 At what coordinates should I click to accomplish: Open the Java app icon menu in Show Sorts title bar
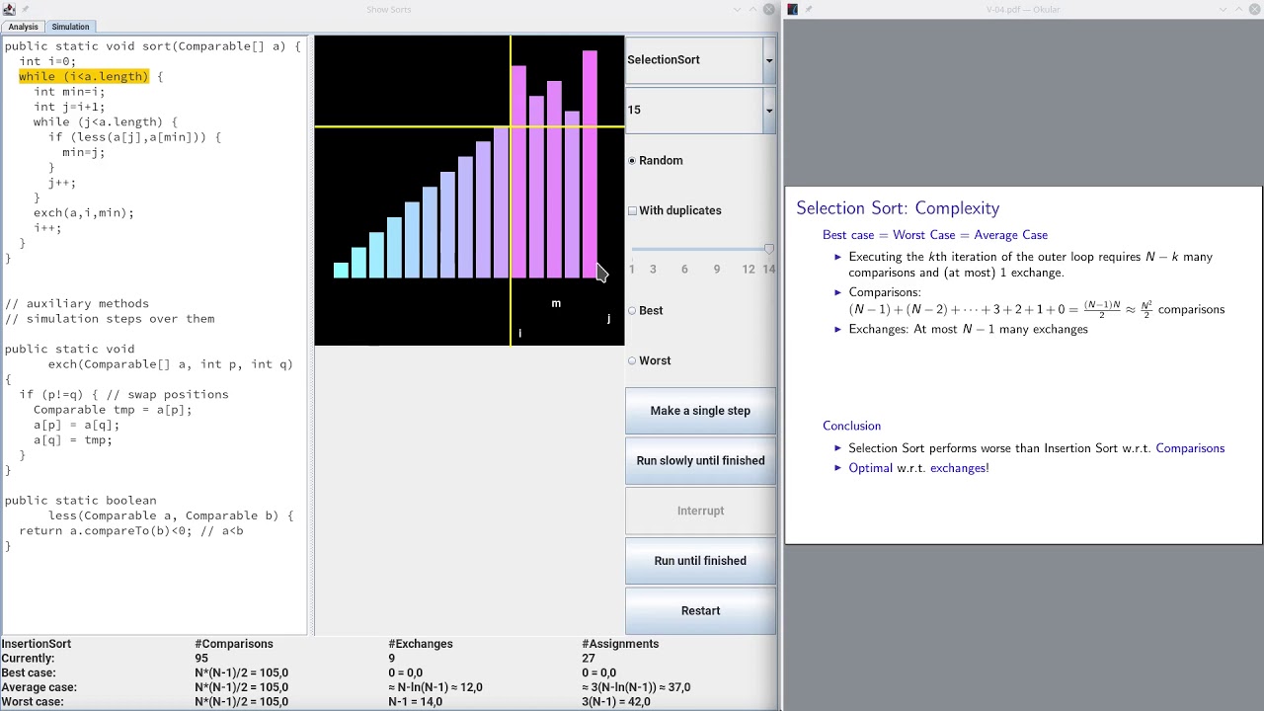pos(9,9)
